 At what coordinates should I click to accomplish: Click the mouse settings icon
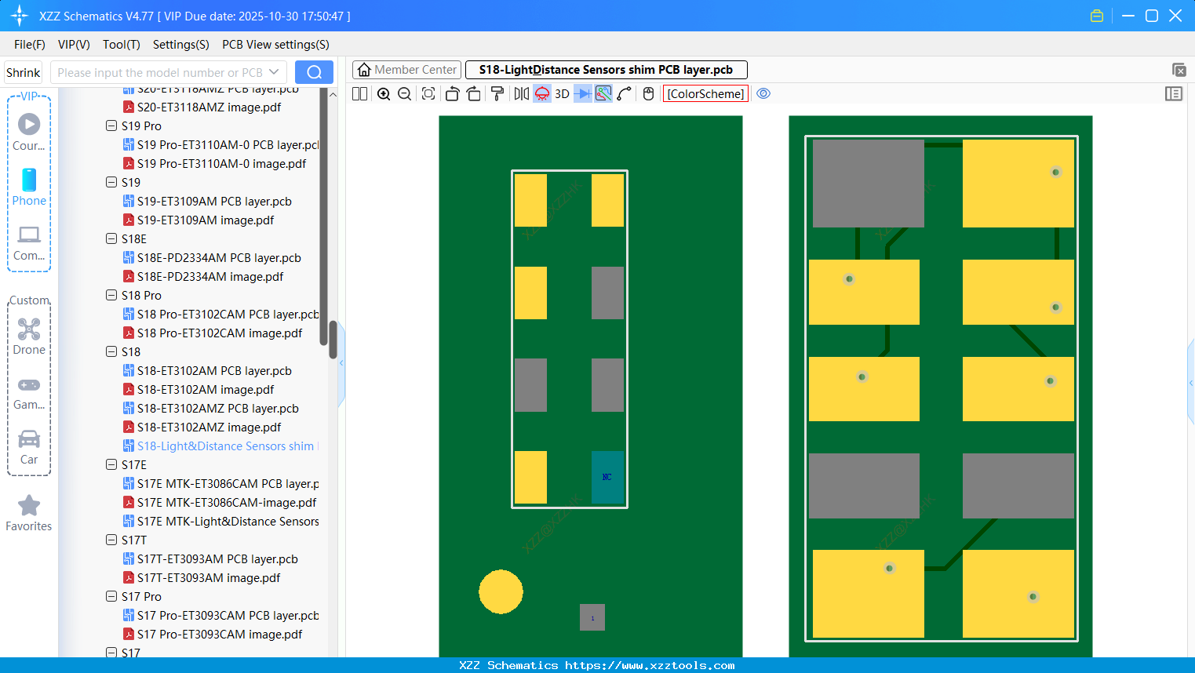pyautogui.click(x=647, y=93)
